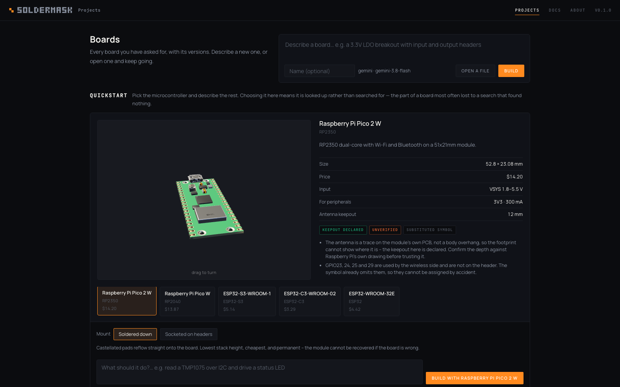Pick the ESP32-WROOM-32E card

click(x=372, y=301)
